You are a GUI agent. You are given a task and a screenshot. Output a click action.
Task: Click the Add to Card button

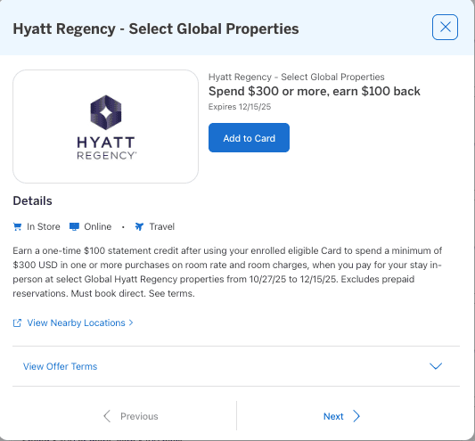249,138
